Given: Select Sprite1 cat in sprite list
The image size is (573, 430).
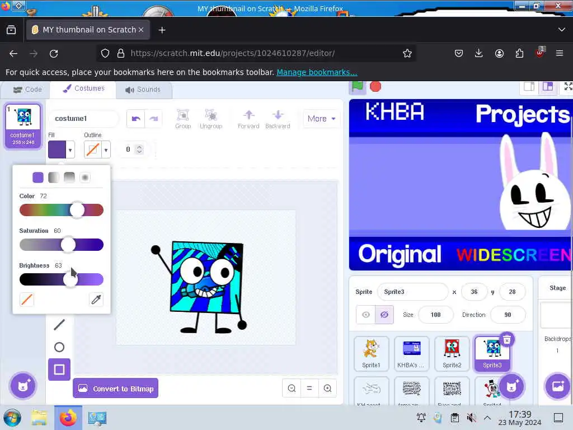Looking at the screenshot, I should pyautogui.click(x=372, y=354).
